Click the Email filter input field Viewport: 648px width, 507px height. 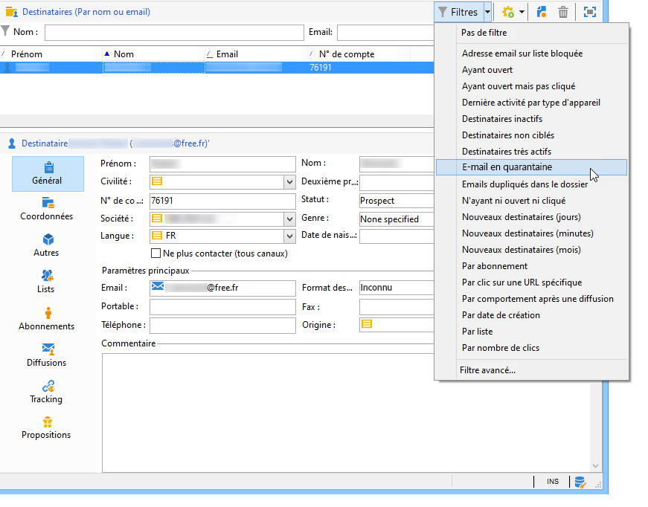pyautogui.click(x=385, y=32)
